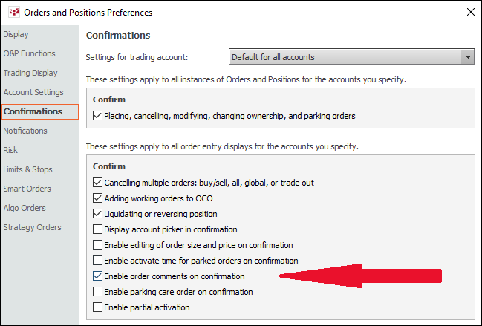
Task: Open the O&P Functions section
Action: 29,53
